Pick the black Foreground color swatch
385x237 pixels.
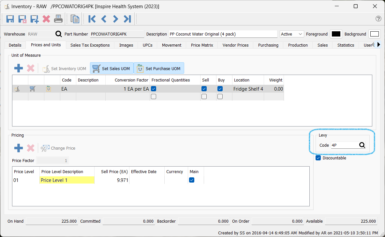coord(336,34)
